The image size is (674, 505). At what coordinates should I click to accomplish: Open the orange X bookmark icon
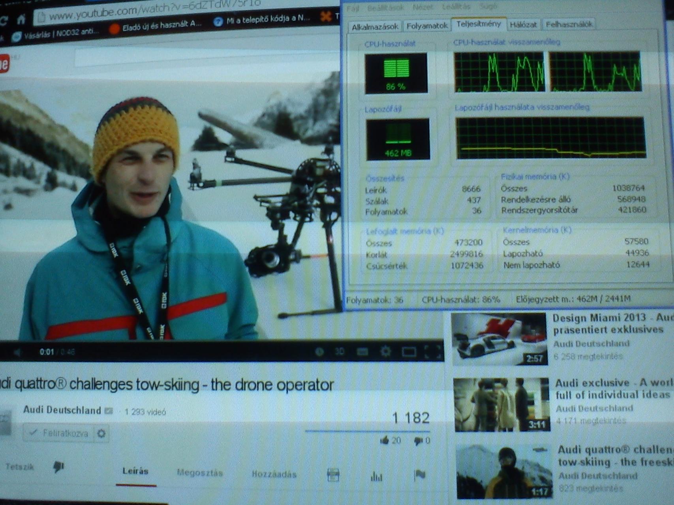tap(326, 16)
